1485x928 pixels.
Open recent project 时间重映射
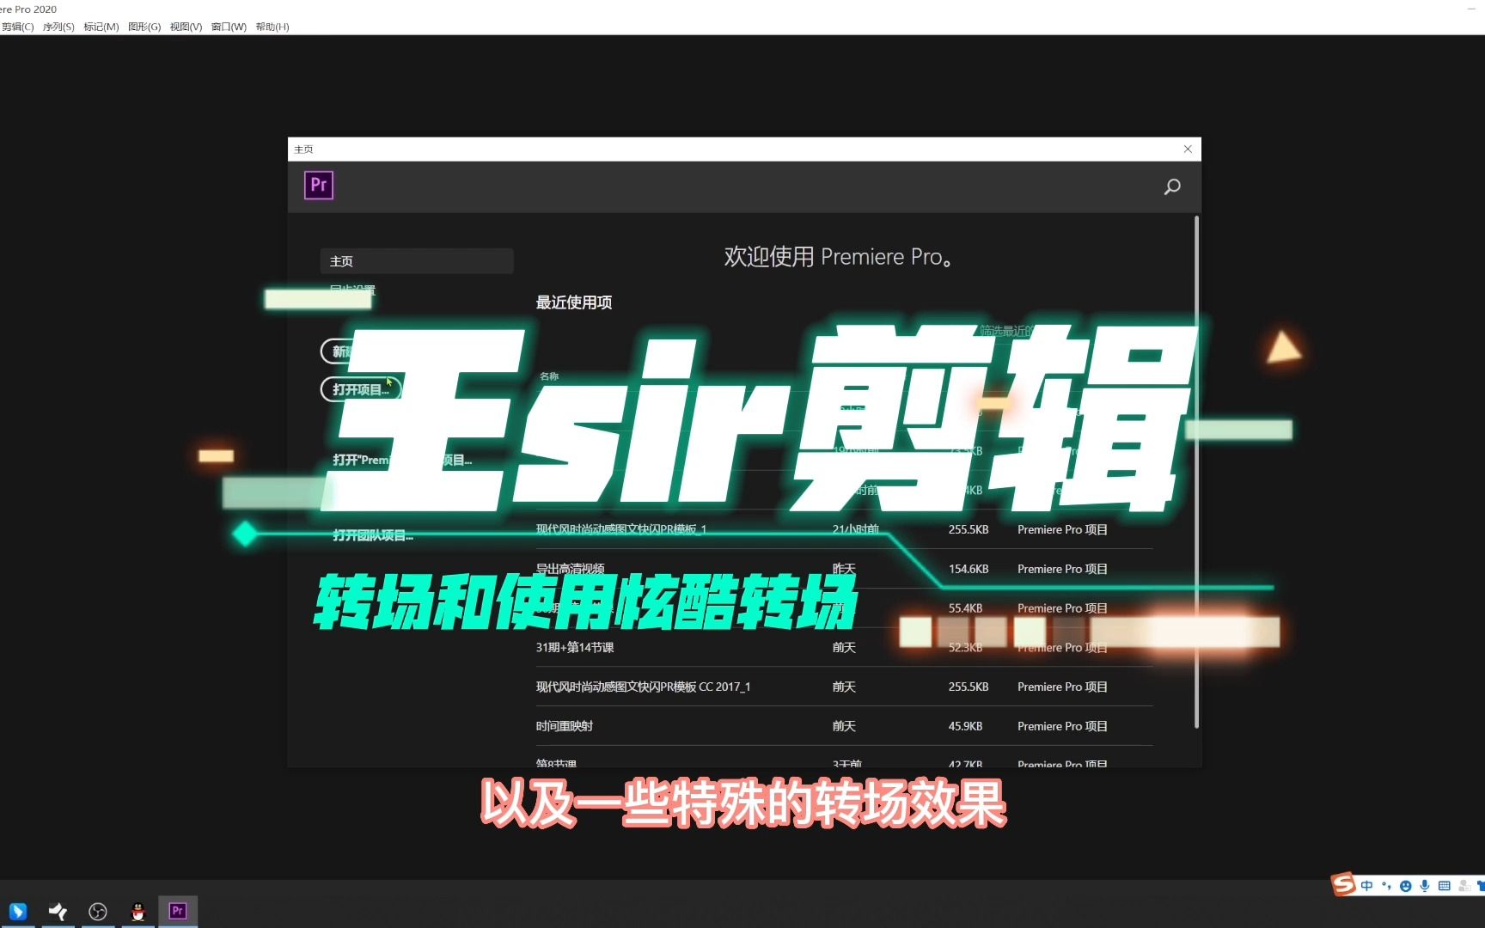point(565,726)
